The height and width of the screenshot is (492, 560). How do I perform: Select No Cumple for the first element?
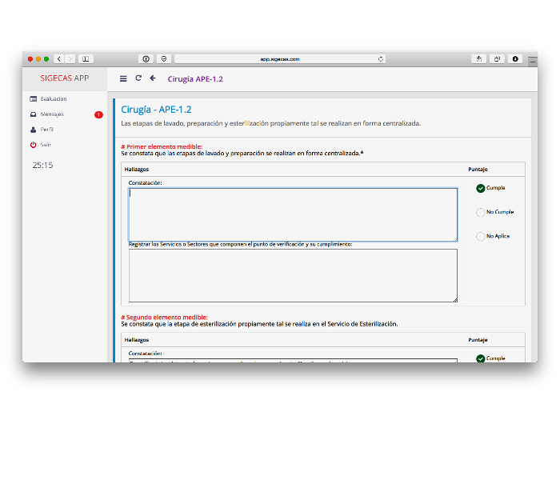481,213
